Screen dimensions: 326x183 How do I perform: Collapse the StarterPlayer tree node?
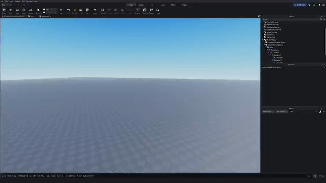(263, 40)
